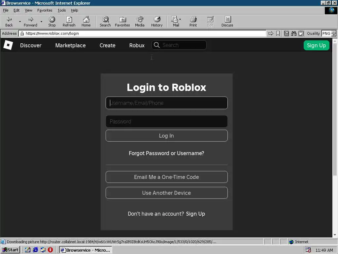Open the Forward button history dropdown arrow
The image size is (338, 254).
click(41, 21)
